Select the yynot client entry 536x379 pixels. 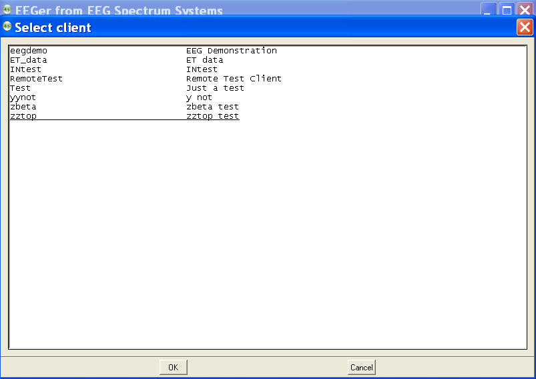23,97
